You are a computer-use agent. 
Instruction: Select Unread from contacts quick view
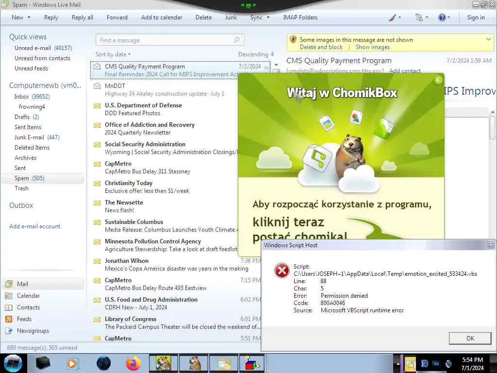pyautogui.click(x=42, y=58)
